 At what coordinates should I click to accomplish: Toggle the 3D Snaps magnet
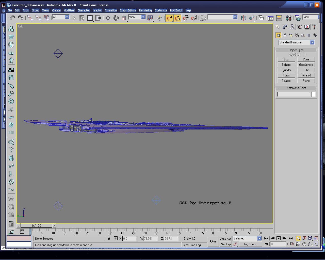tap(169, 18)
